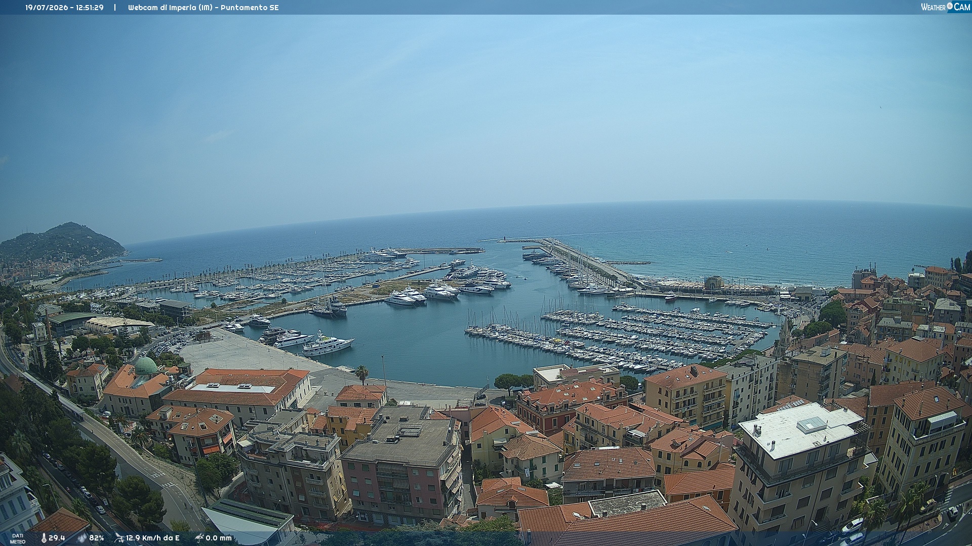Click the humidity value 82%
The width and height of the screenshot is (972, 546).
pyautogui.click(x=97, y=538)
